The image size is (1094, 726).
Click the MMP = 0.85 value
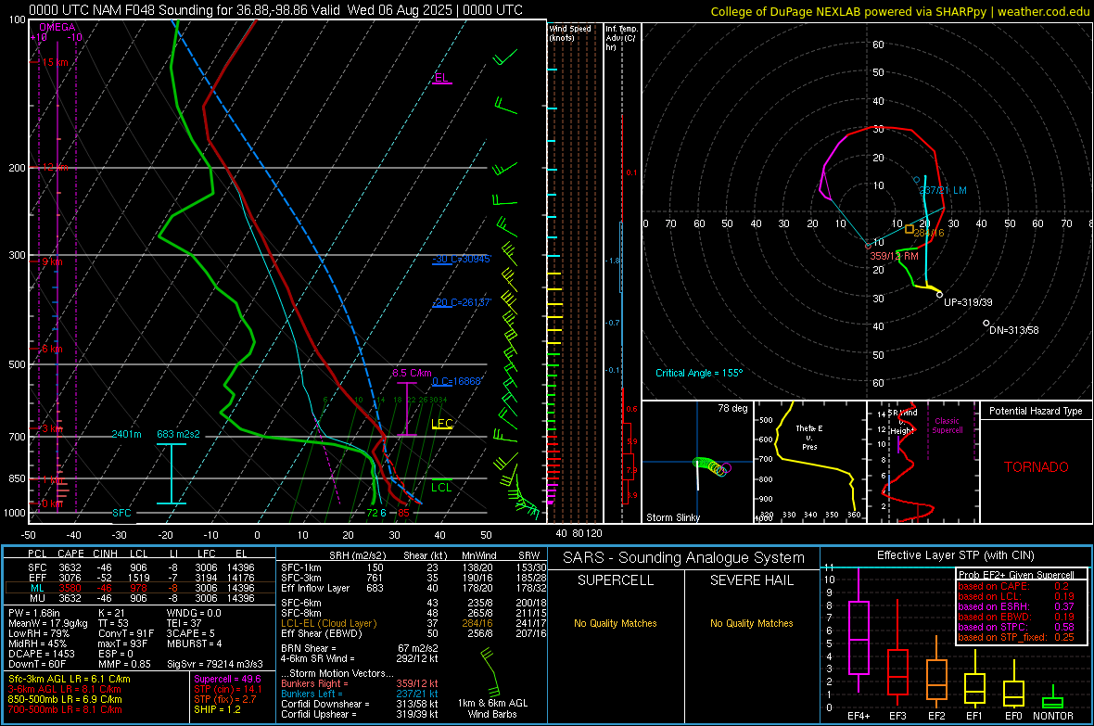(125, 664)
